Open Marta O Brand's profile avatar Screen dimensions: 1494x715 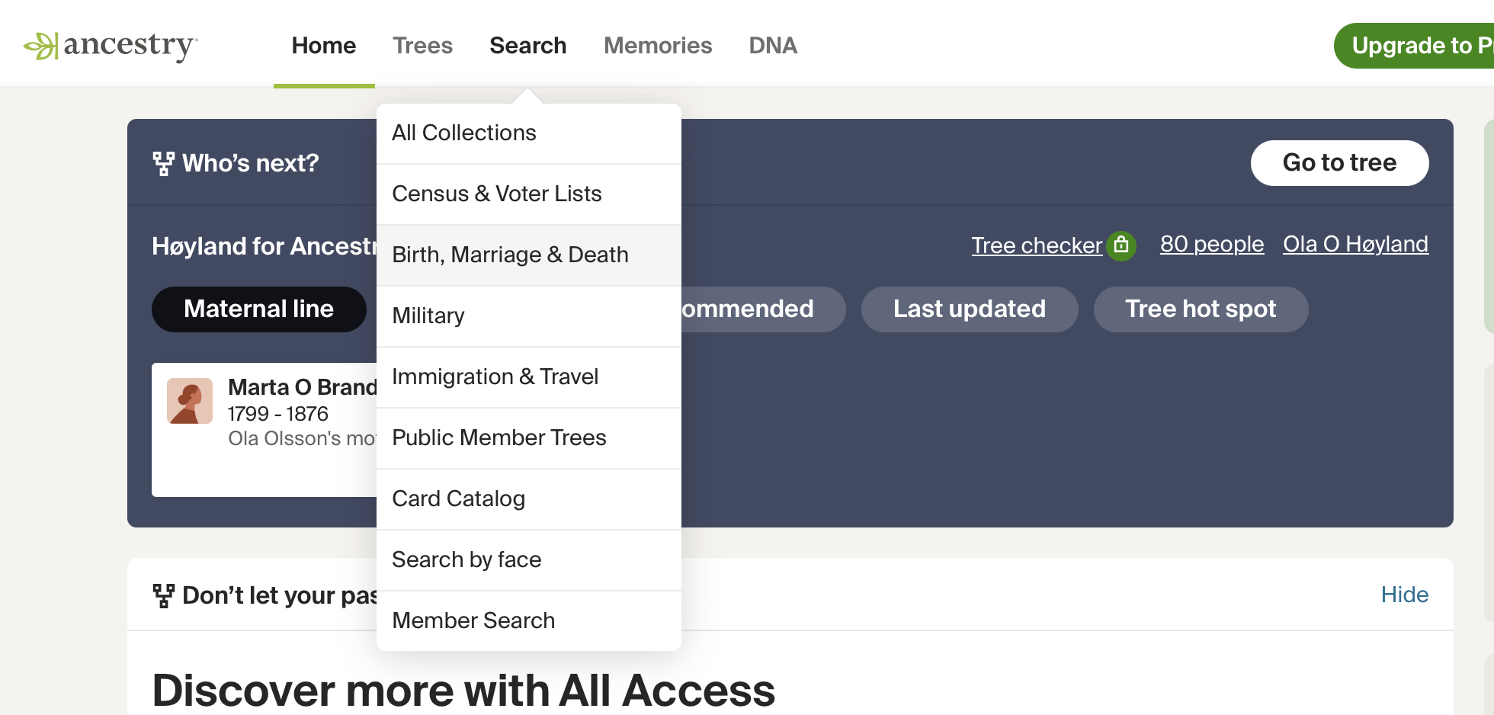pyautogui.click(x=190, y=401)
